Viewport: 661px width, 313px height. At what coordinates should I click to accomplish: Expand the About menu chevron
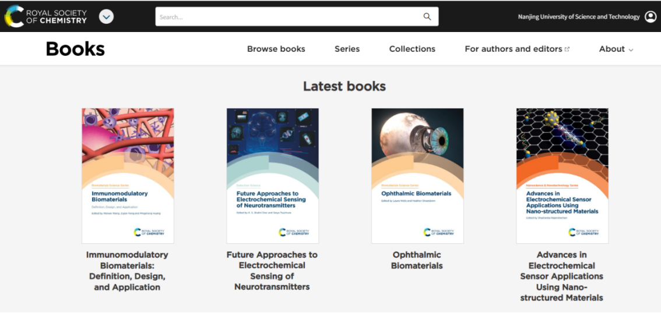click(631, 50)
